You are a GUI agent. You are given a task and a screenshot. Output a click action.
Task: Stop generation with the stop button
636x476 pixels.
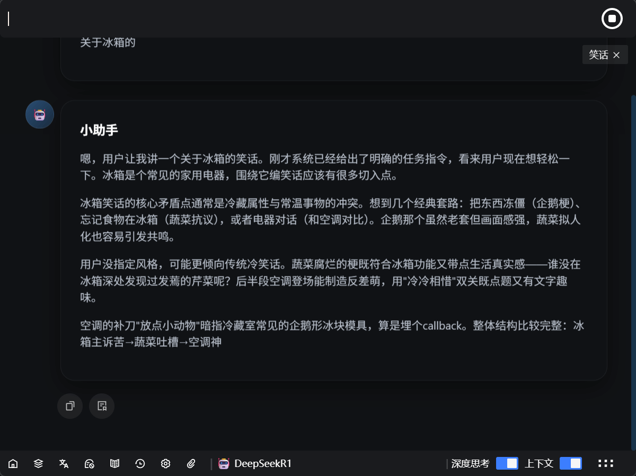click(x=612, y=19)
